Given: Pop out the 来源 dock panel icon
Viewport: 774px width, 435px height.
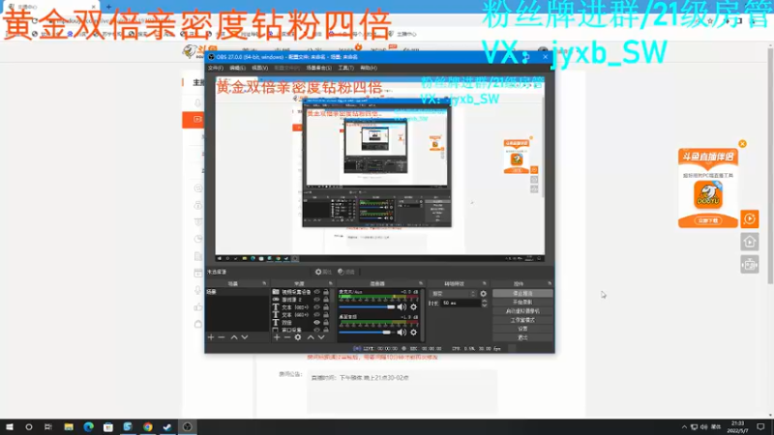Looking at the screenshot, I should (x=331, y=283).
